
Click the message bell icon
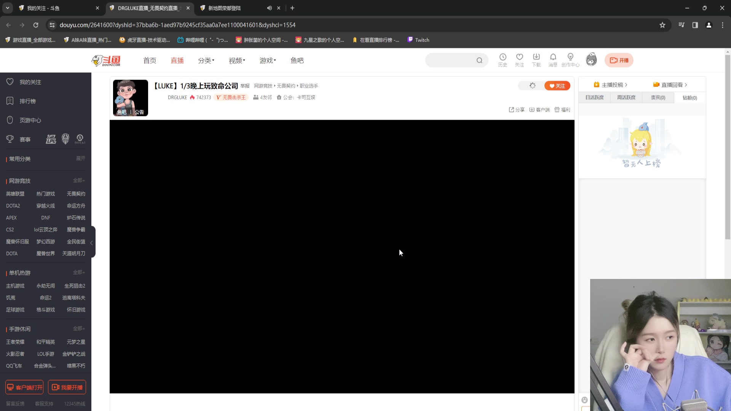553,57
